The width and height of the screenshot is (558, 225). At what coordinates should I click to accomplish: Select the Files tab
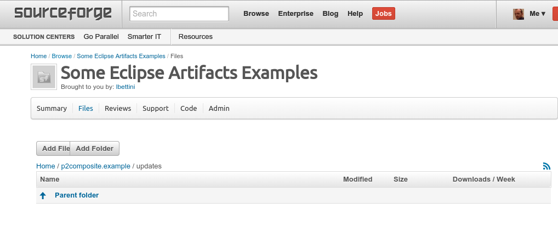click(86, 109)
